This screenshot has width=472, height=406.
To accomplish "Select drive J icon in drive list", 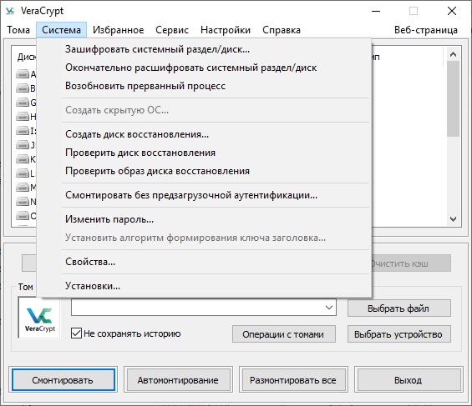I will (23, 145).
